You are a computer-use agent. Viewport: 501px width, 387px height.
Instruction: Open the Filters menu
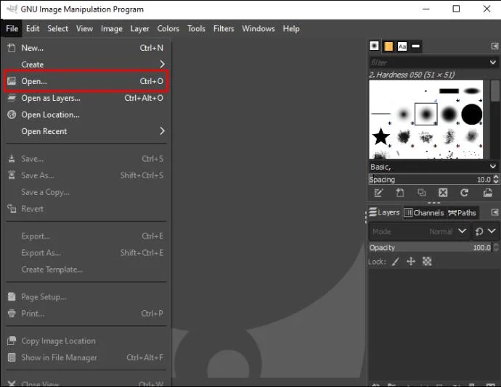[224, 29]
